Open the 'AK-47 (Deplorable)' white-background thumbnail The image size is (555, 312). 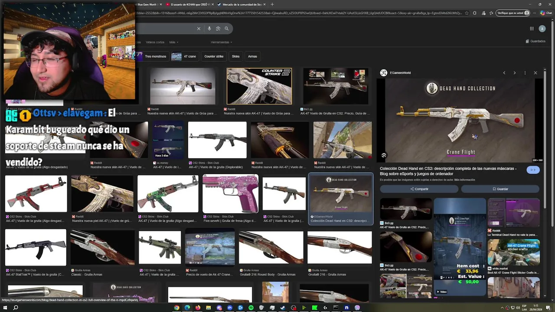pyautogui.click(x=217, y=140)
